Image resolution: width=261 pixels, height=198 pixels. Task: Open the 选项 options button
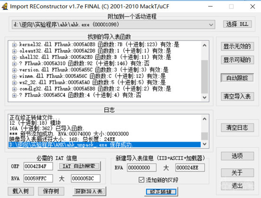pyautogui.click(x=237, y=156)
